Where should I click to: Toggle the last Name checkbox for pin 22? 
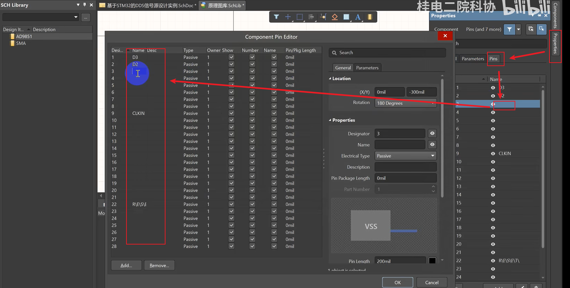click(x=274, y=204)
